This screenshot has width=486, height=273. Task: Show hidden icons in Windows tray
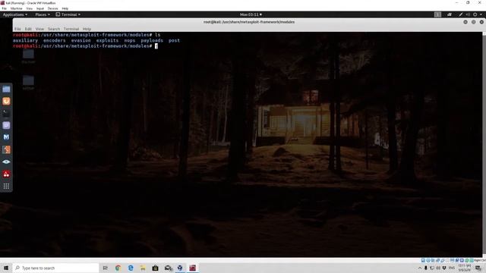[x=420, y=268]
